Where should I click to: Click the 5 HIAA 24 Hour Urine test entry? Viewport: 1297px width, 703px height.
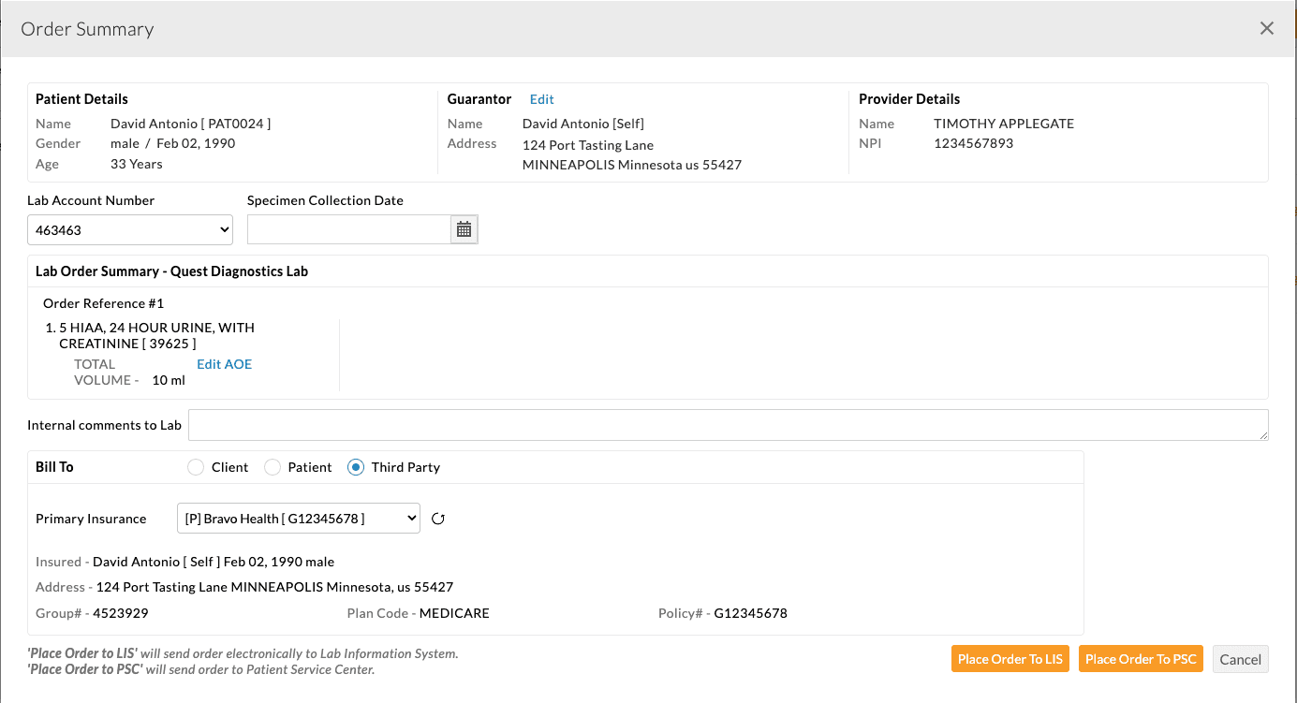coord(156,335)
